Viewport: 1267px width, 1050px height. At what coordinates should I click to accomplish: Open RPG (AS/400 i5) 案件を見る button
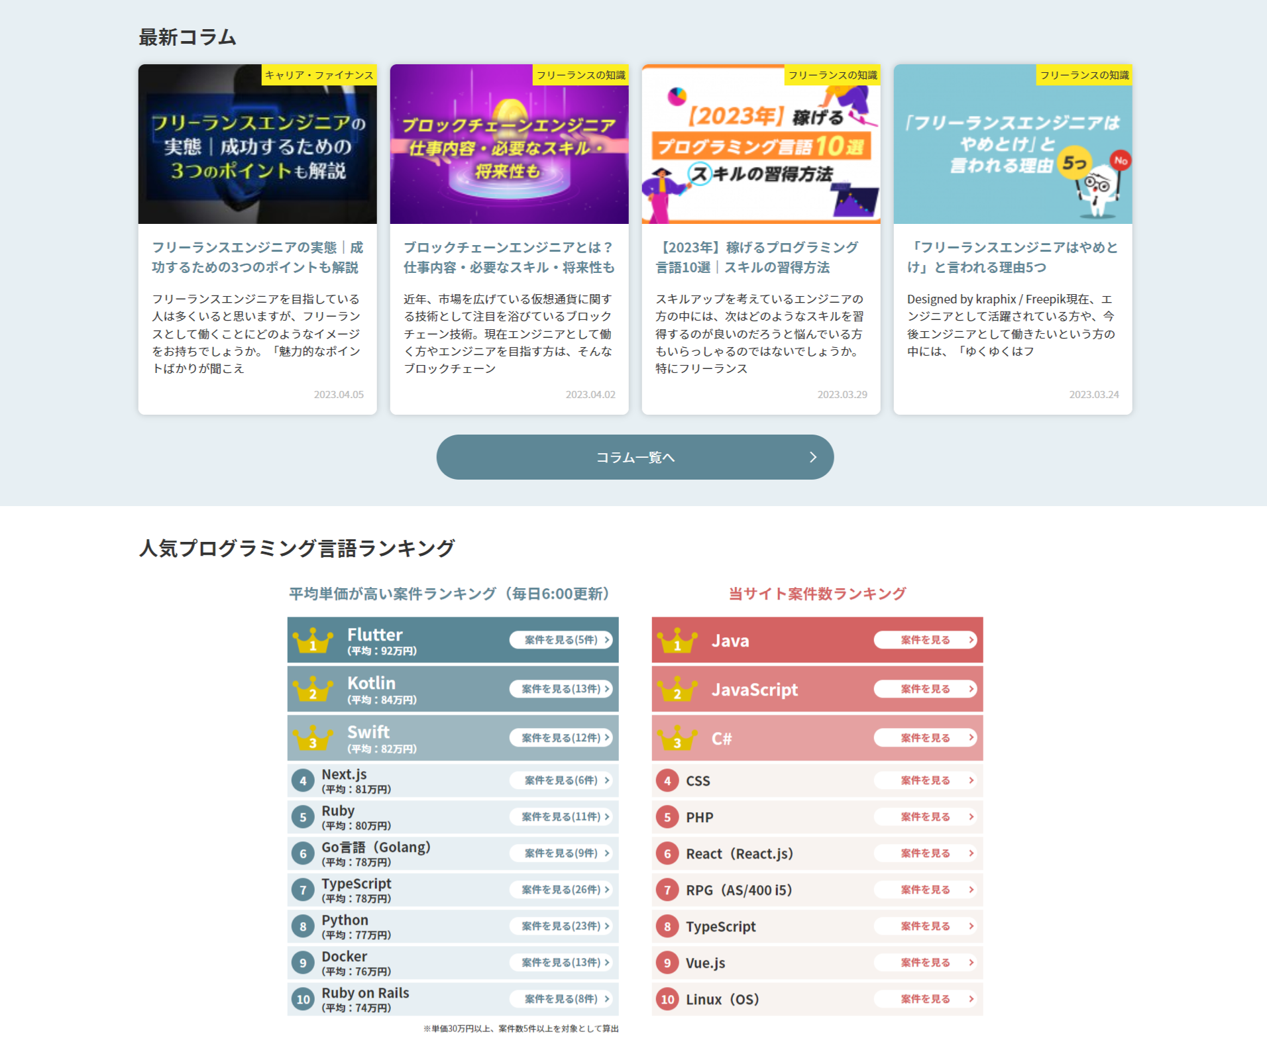coord(925,890)
